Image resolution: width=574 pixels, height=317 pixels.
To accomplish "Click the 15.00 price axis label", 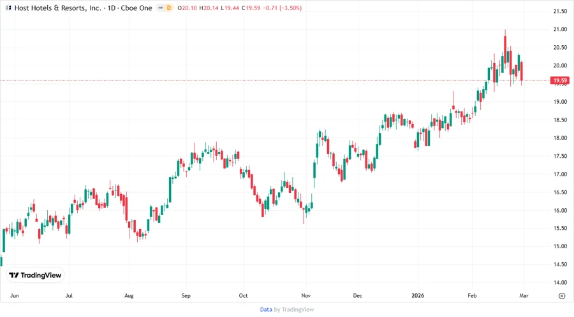I will click(x=560, y=246).
